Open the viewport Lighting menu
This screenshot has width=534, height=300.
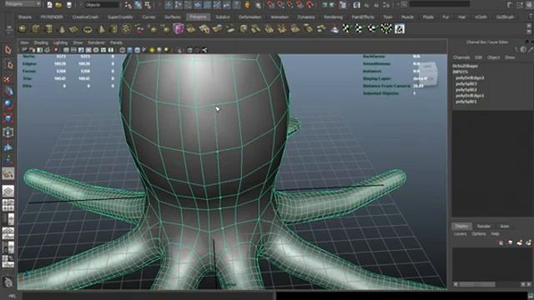coord(60,42)
